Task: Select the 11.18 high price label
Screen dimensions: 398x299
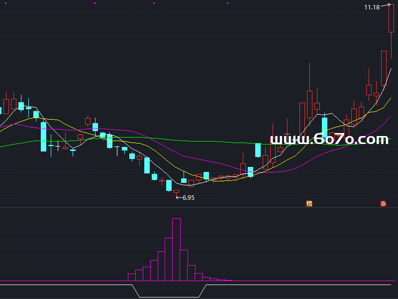Action: tap(372, 7)
